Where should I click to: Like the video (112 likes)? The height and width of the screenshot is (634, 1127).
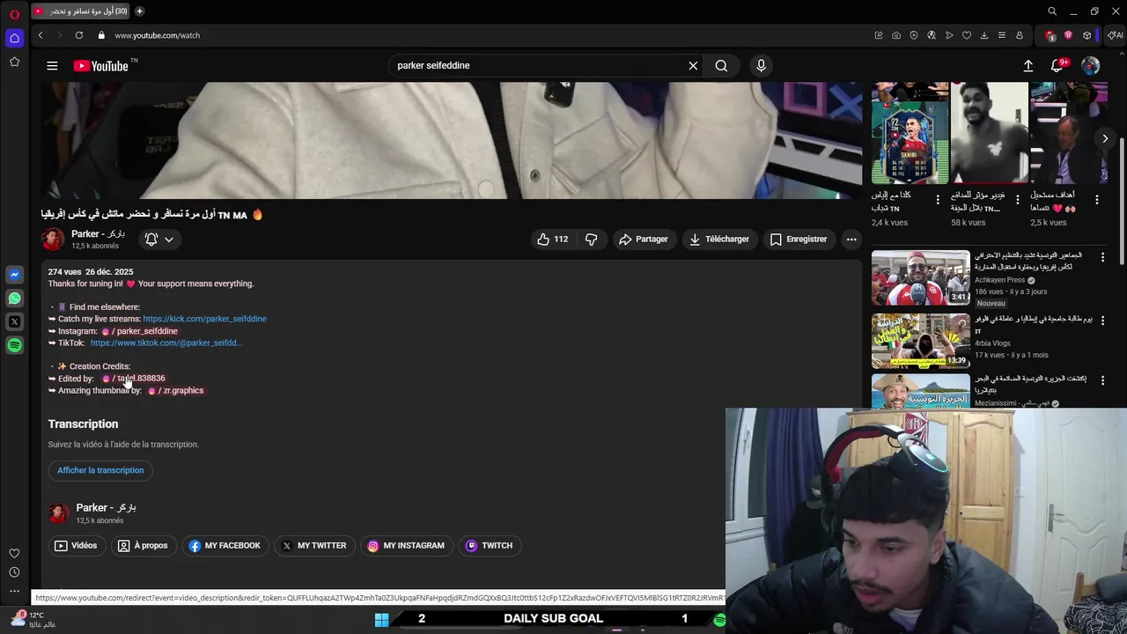553,240
